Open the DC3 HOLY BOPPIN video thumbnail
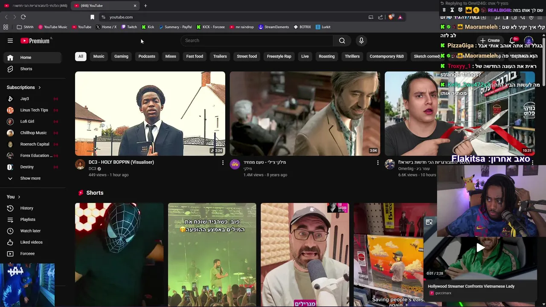This screenshot has width=546, height=307. pyautogui.click(x=150, y=113)
